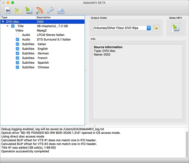Click the Description column header
Viewport: 189px width, 163px height.
click(x=44, y=17)
